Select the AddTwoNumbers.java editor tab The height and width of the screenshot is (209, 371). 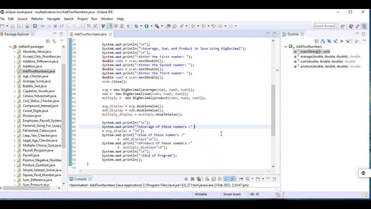pos(90,34)
